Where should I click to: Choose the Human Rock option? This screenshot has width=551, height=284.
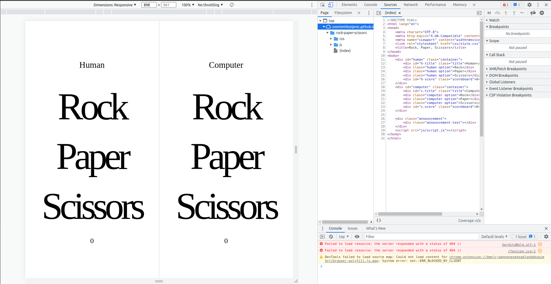(94, 107)
